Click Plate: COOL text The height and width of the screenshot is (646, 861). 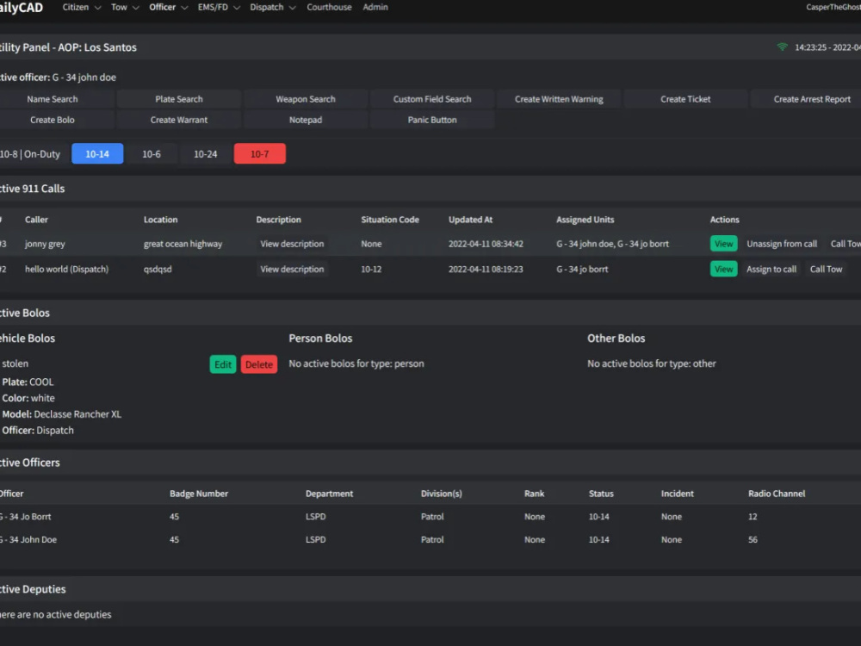tap(28, 382)
